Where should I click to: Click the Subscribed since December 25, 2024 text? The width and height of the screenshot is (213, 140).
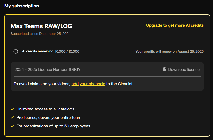pyautogui.click(x=41, y=34)
